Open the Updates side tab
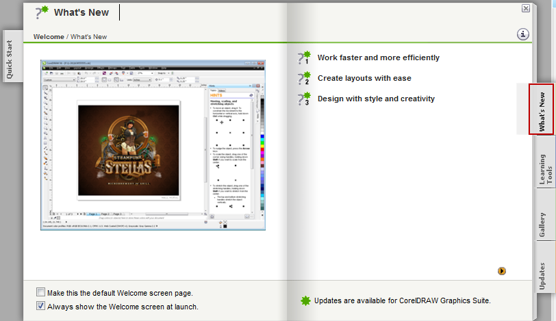Screen dimensions: 556x321 (545, 268)
